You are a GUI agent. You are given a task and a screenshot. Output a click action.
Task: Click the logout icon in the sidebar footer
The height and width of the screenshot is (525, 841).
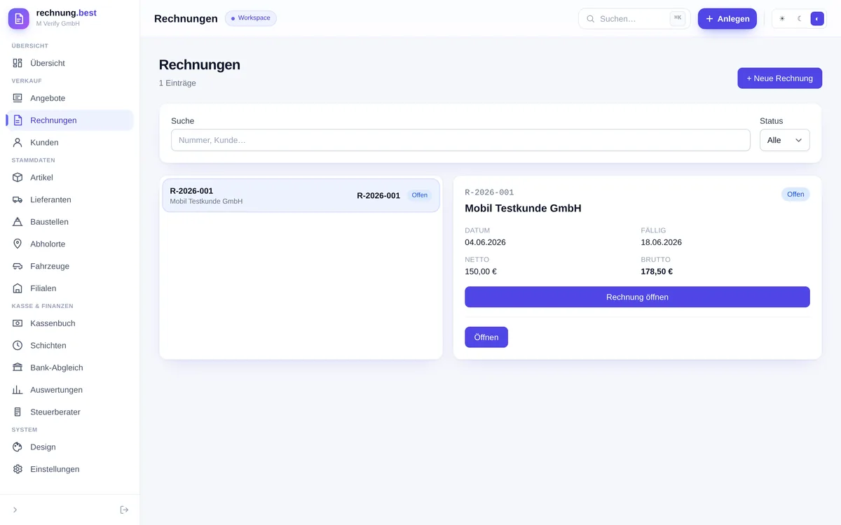click(x=124, y=510)
